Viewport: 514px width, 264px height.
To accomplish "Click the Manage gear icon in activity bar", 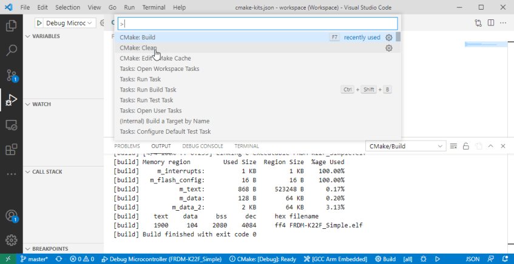I will [11, 240].
